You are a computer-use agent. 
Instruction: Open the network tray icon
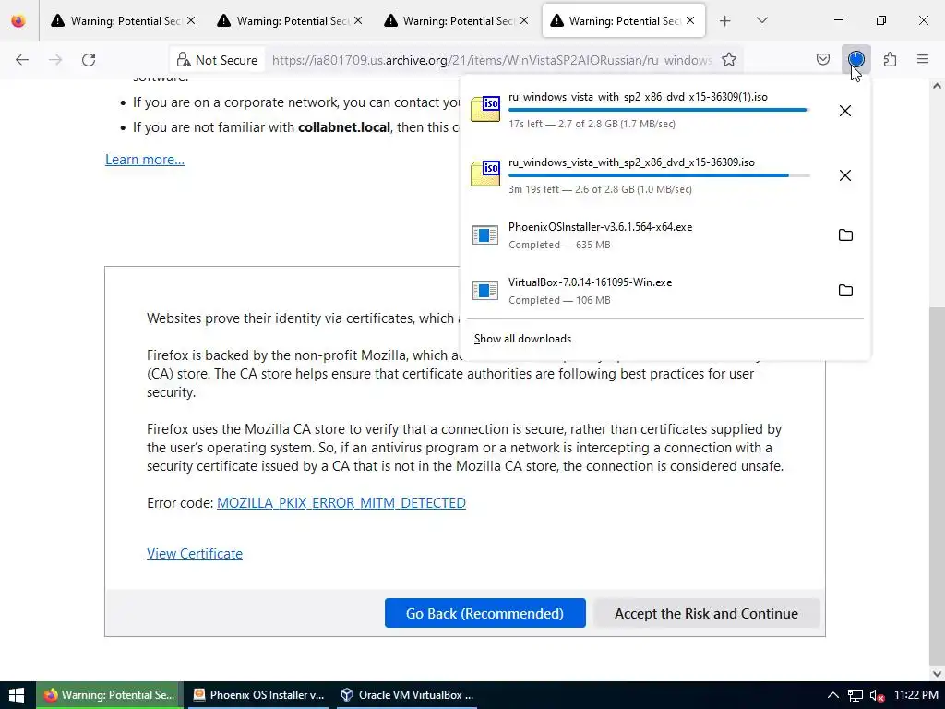(855, 696)
